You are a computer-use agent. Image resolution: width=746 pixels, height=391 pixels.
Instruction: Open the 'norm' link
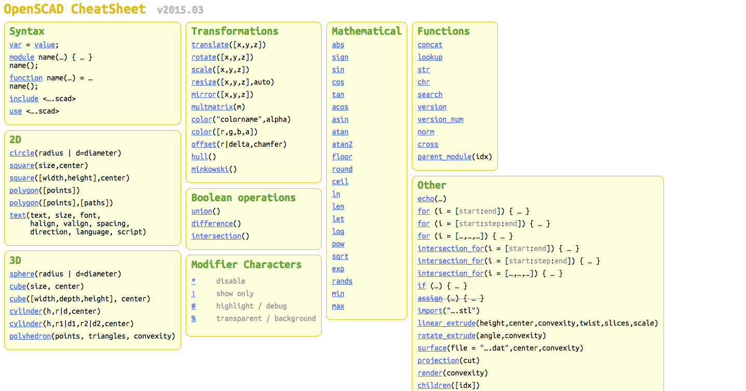tap(426, 132)
